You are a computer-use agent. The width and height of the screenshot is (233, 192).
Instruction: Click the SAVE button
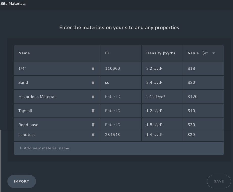[x=219, y=181]
